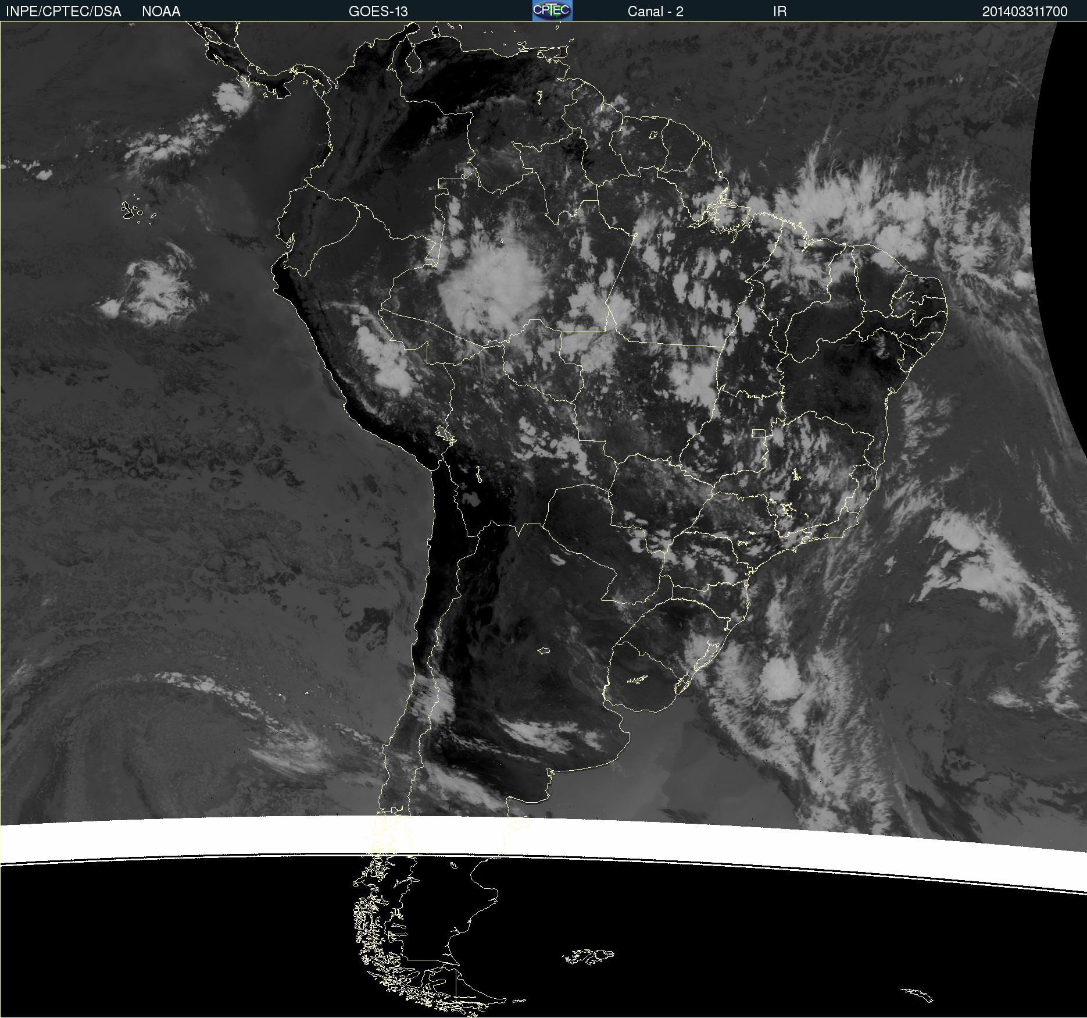This screenshot has height=1018, width=1087.
Task: Click the NOAA label in header
Action: [x=161, y=12]
